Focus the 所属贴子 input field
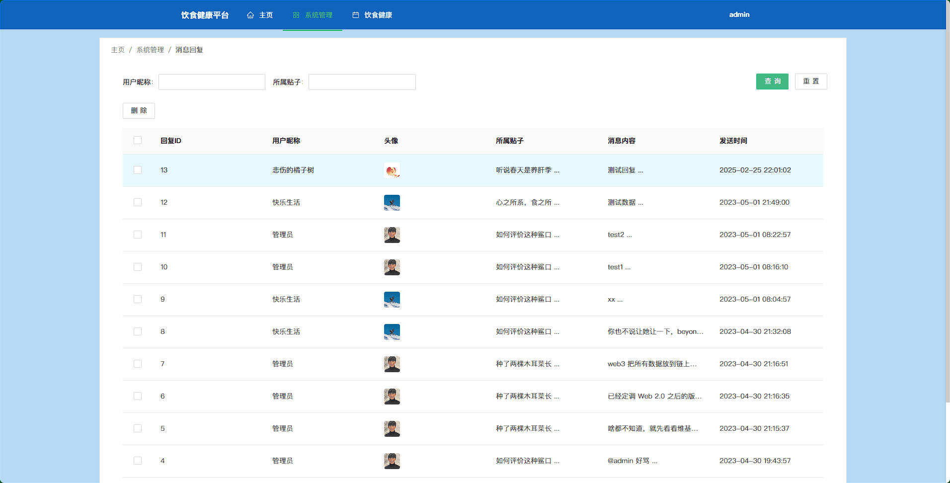This screenshot has height=483, width=950. pyautogui.click(x=362, y=82)
